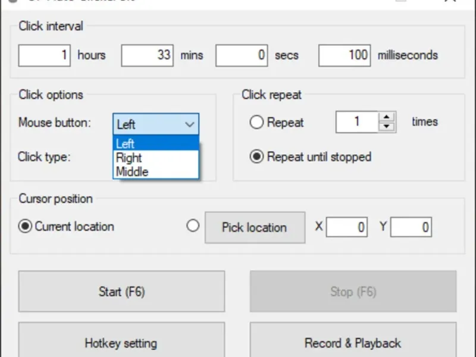Click the secs input field
This screenshot has width=476, height=357.
click(242, 55)
